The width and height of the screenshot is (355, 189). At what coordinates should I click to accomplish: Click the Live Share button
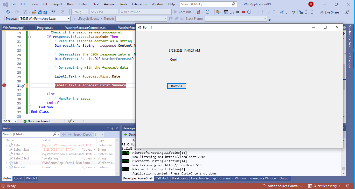point(329,12)
